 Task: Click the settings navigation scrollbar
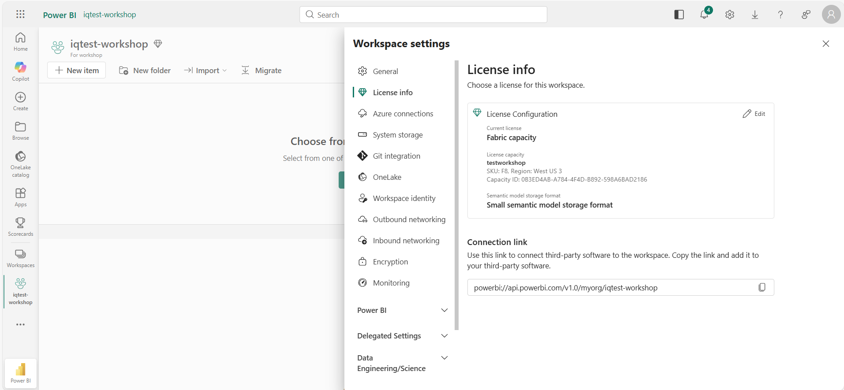click(x=456, y=195)
